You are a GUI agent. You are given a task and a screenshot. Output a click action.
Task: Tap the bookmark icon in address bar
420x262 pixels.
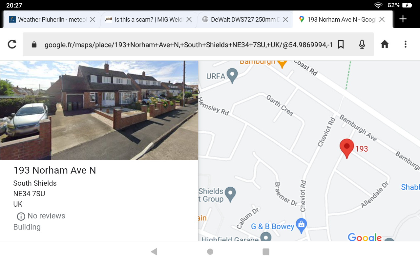[x=341, y=44]
